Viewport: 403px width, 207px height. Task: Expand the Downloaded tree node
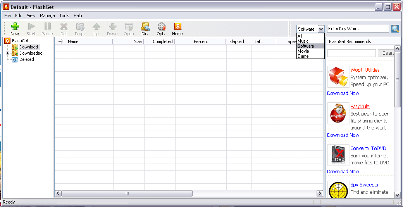click(x=7, y=53)
